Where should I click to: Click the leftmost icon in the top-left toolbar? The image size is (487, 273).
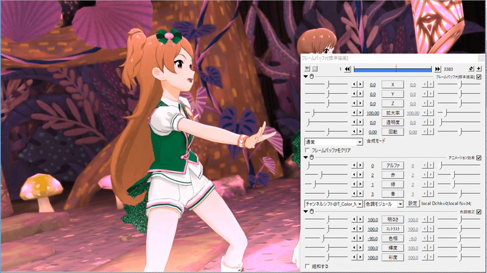point(307,69)
